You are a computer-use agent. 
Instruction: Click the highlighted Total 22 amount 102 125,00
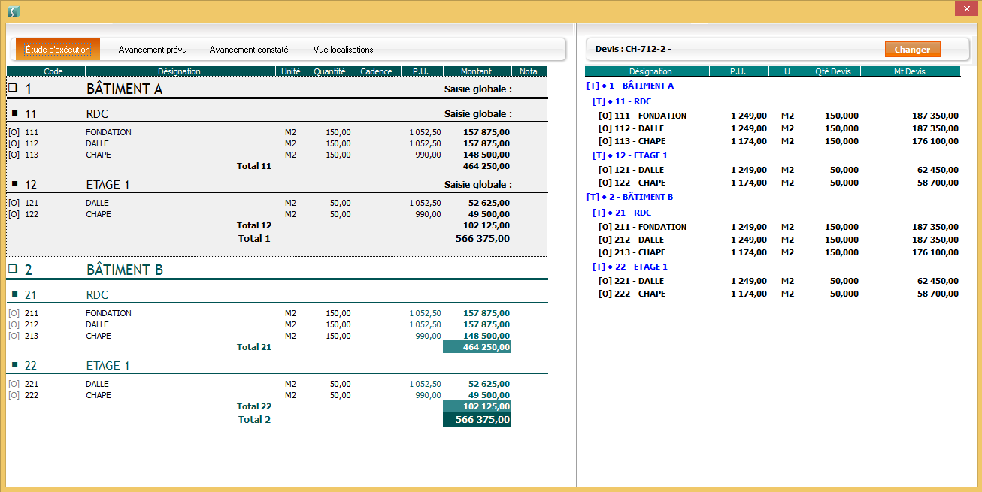coord(477,406)
